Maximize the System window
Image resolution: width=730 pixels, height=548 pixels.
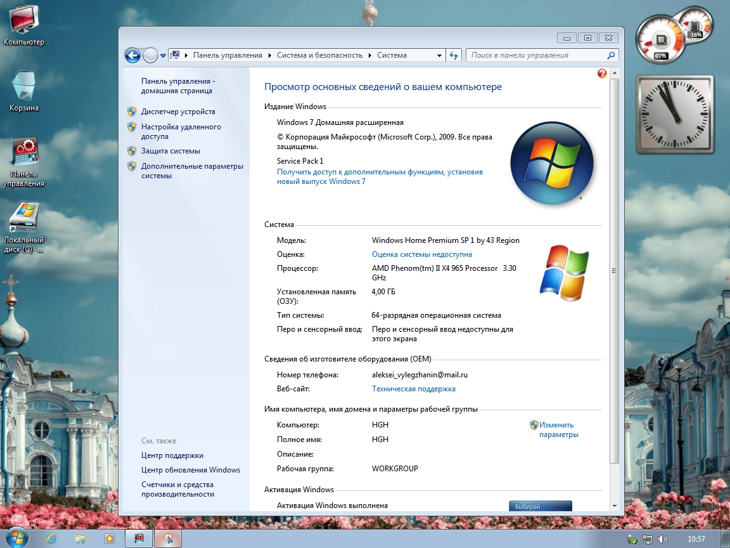(x=587, y=38)
